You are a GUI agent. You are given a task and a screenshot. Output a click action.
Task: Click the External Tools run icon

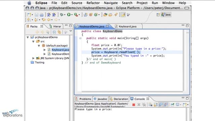(x=76, y=14)
